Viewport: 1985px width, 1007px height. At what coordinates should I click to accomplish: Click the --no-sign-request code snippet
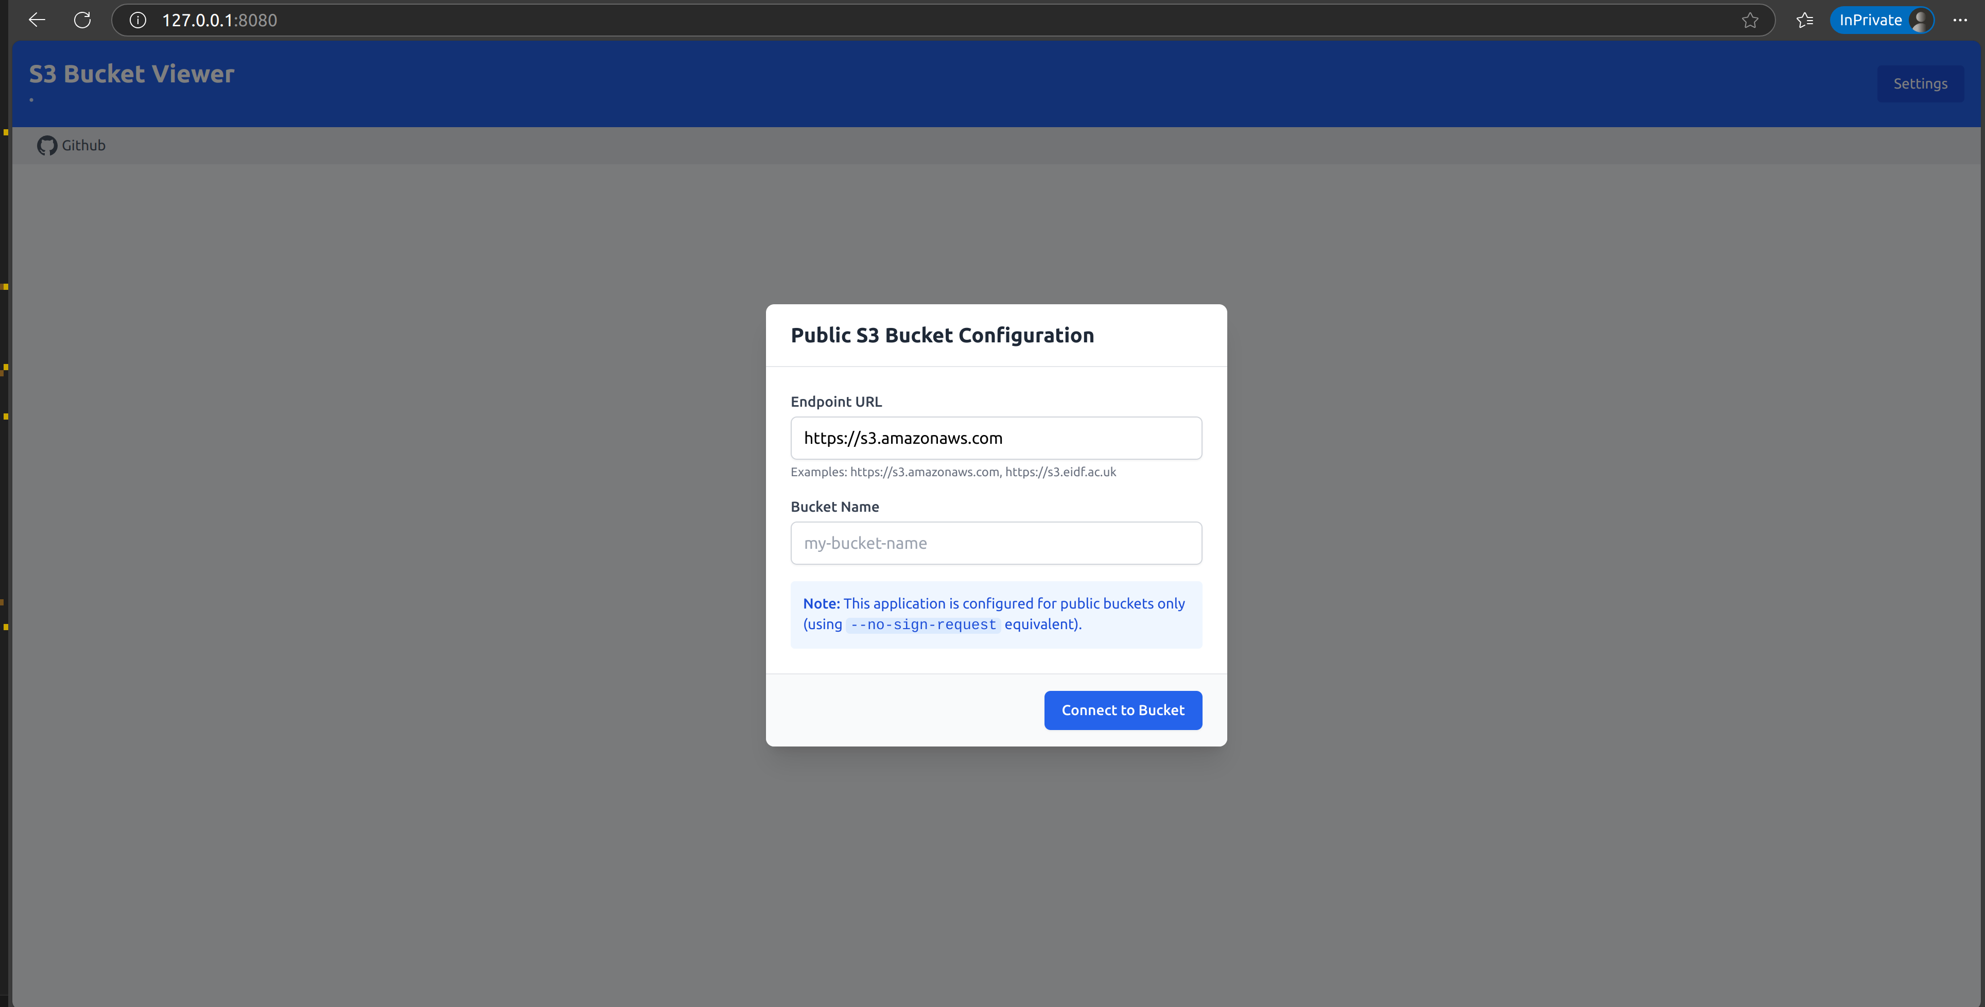click(923, 625)
